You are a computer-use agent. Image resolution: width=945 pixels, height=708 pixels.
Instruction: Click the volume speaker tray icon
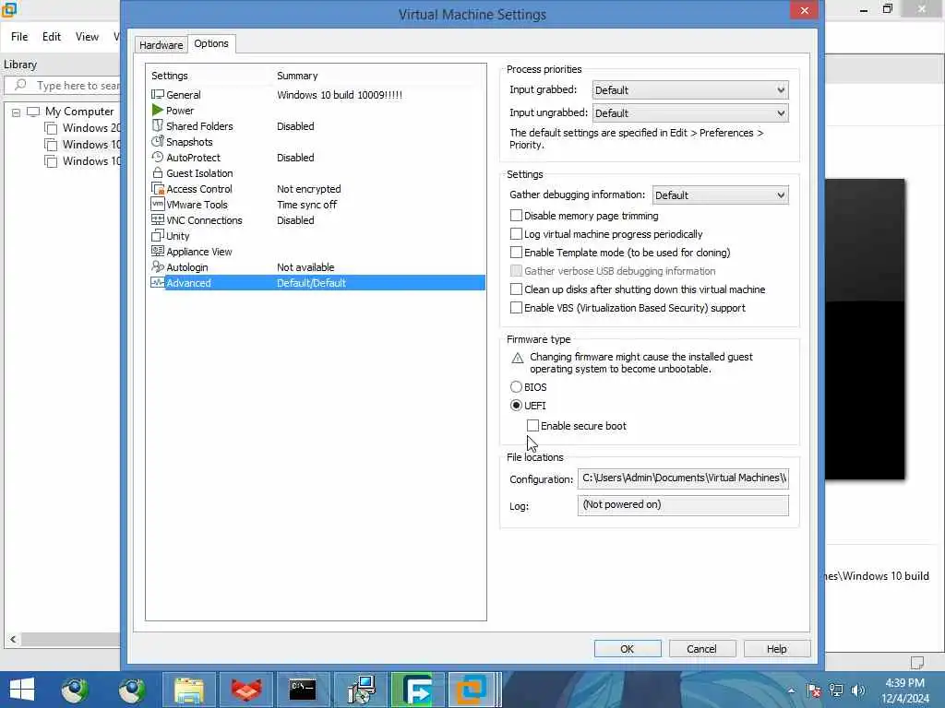tap(858, 690)
